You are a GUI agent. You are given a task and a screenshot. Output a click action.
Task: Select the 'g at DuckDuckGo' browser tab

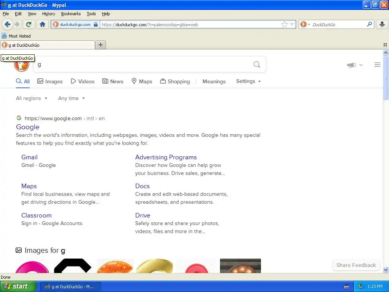pyautogui.click(x=47, y=45)
